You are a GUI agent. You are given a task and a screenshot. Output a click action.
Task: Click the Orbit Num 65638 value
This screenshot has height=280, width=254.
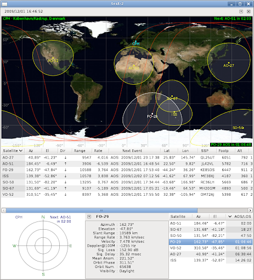[125, 267]
